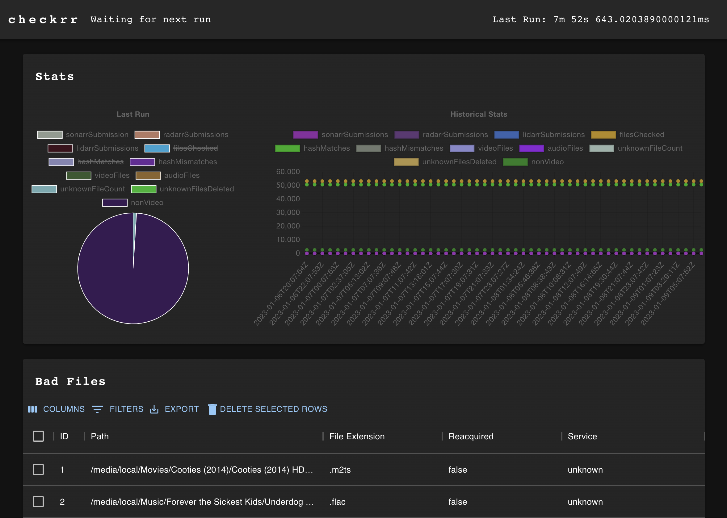Select the checkbox for row ID 1
The height and width of the screenshot is (518, 727).
[38, 470]
